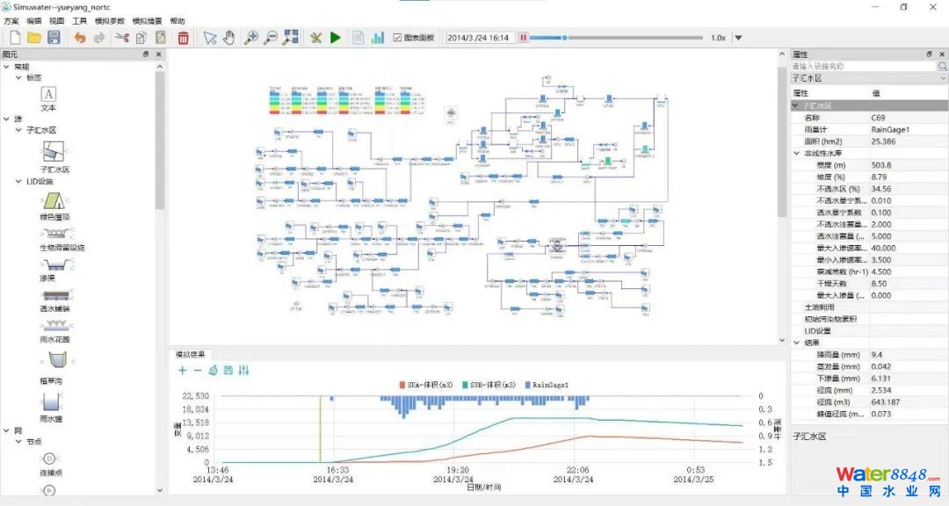Activate the hand pan tool
Viewport: 949px width, 506px height.
229,38
